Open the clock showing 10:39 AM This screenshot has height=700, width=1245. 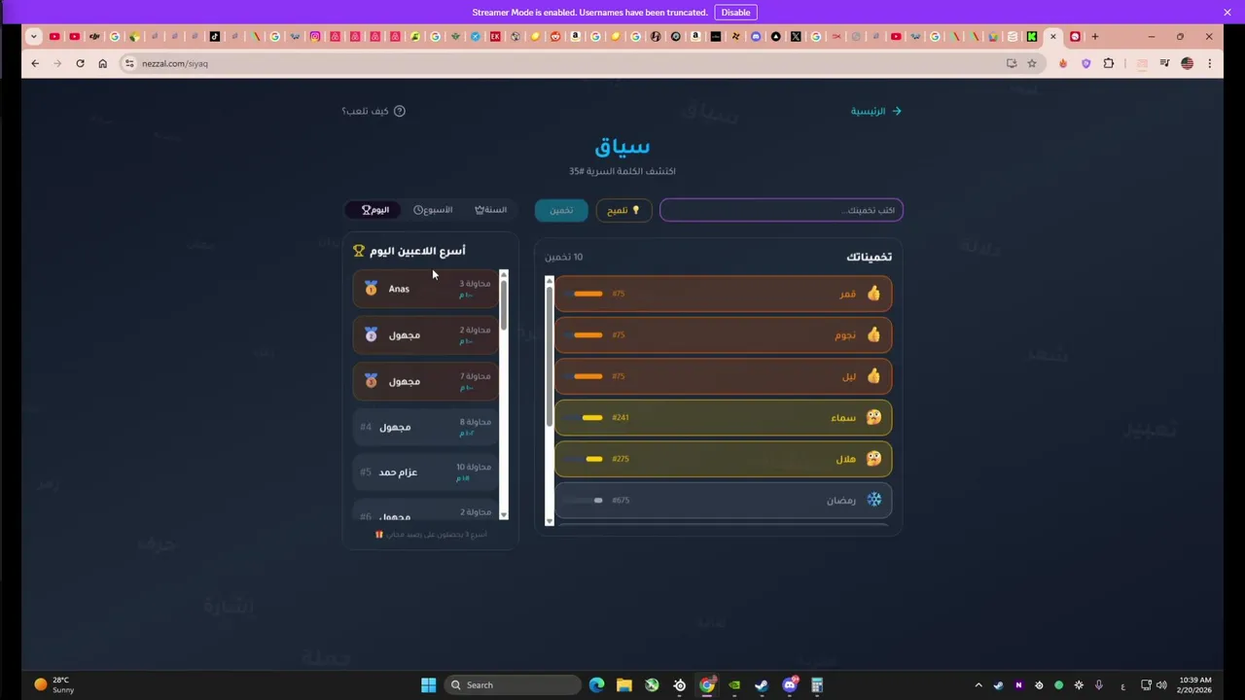pos(1195,684)
